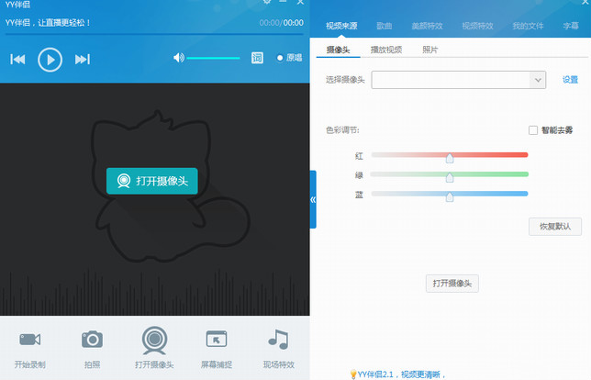Image resolution: width=591 pixels, height=380 pixels.
Task: Open 现场特效 live effects
Action: pyautogui.click(x=279, y=348)
